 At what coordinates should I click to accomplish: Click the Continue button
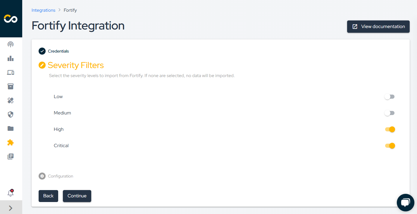tap(77, 196)
